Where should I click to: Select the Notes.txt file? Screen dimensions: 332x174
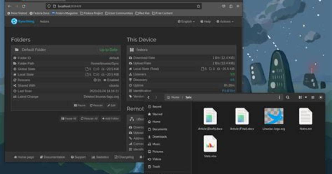pos(306,119)
